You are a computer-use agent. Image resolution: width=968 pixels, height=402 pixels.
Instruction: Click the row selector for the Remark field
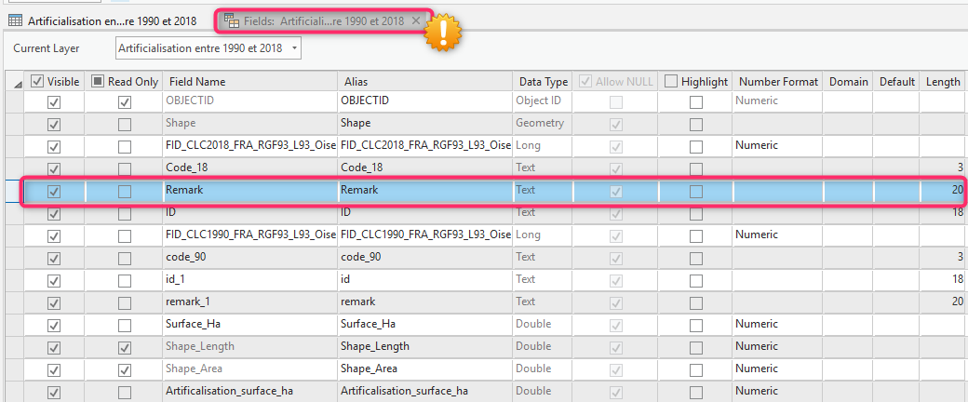[14, 191]
